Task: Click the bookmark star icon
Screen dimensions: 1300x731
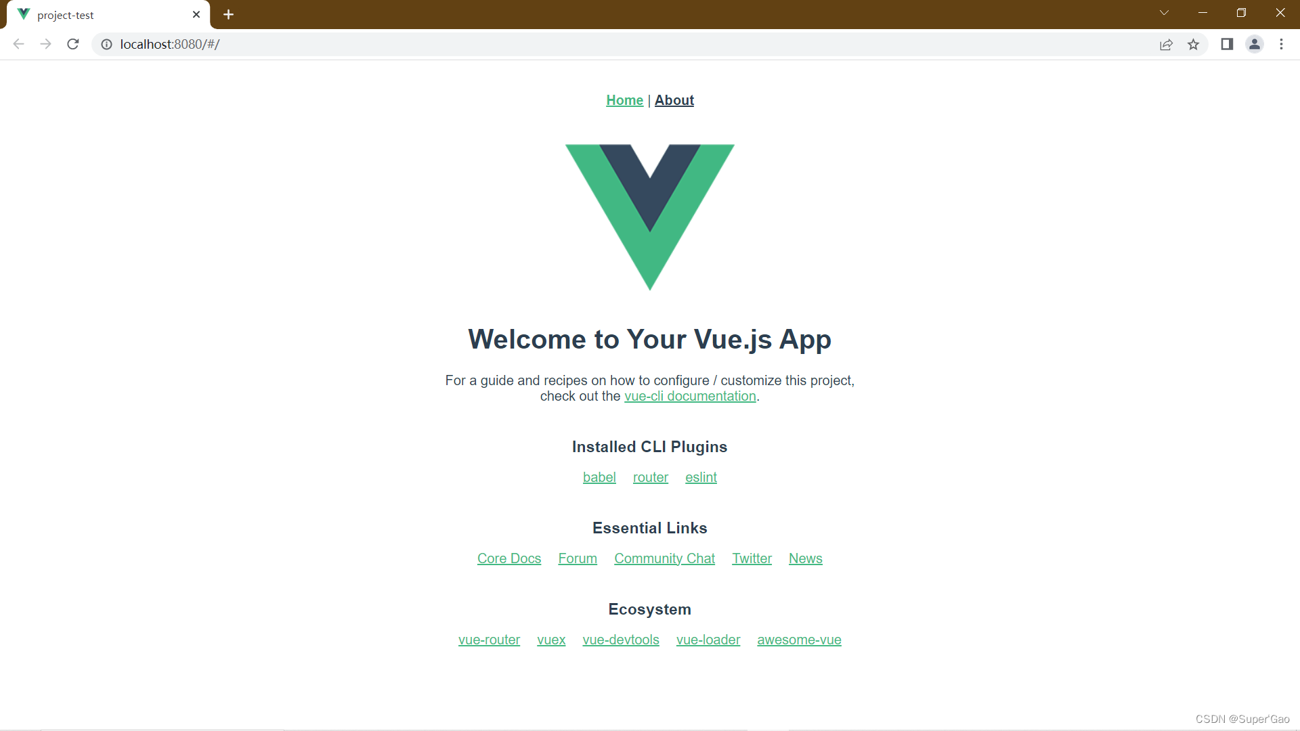Action: [x=1194, y=44]
